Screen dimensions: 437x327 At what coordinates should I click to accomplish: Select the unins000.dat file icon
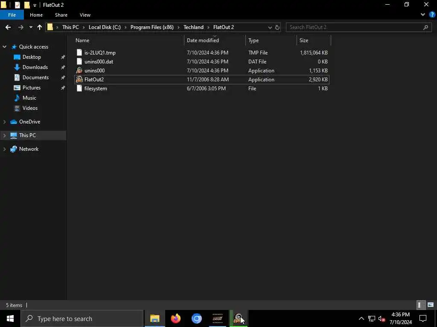point(79,61)
